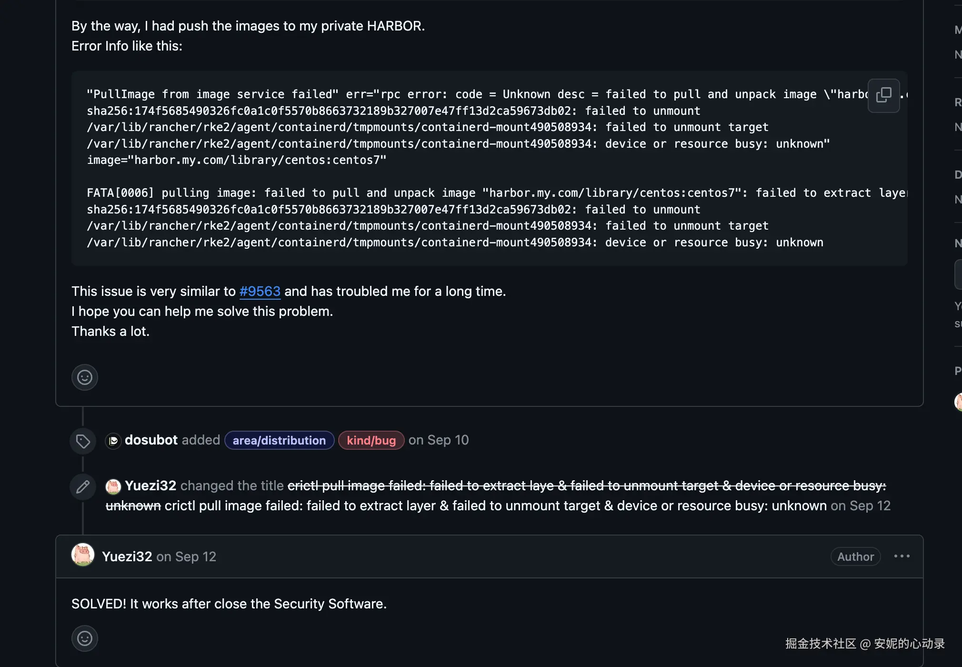Filter by the kind/bug label
Image resolution: width=962 pixels, height=667 pixels.
pyautogui.click(x=371, y=440)
